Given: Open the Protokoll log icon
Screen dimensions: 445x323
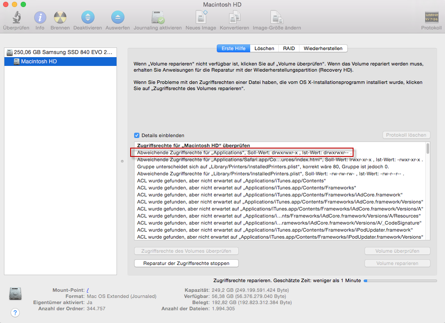Looking at the screenshot, I should pos(431,17).
